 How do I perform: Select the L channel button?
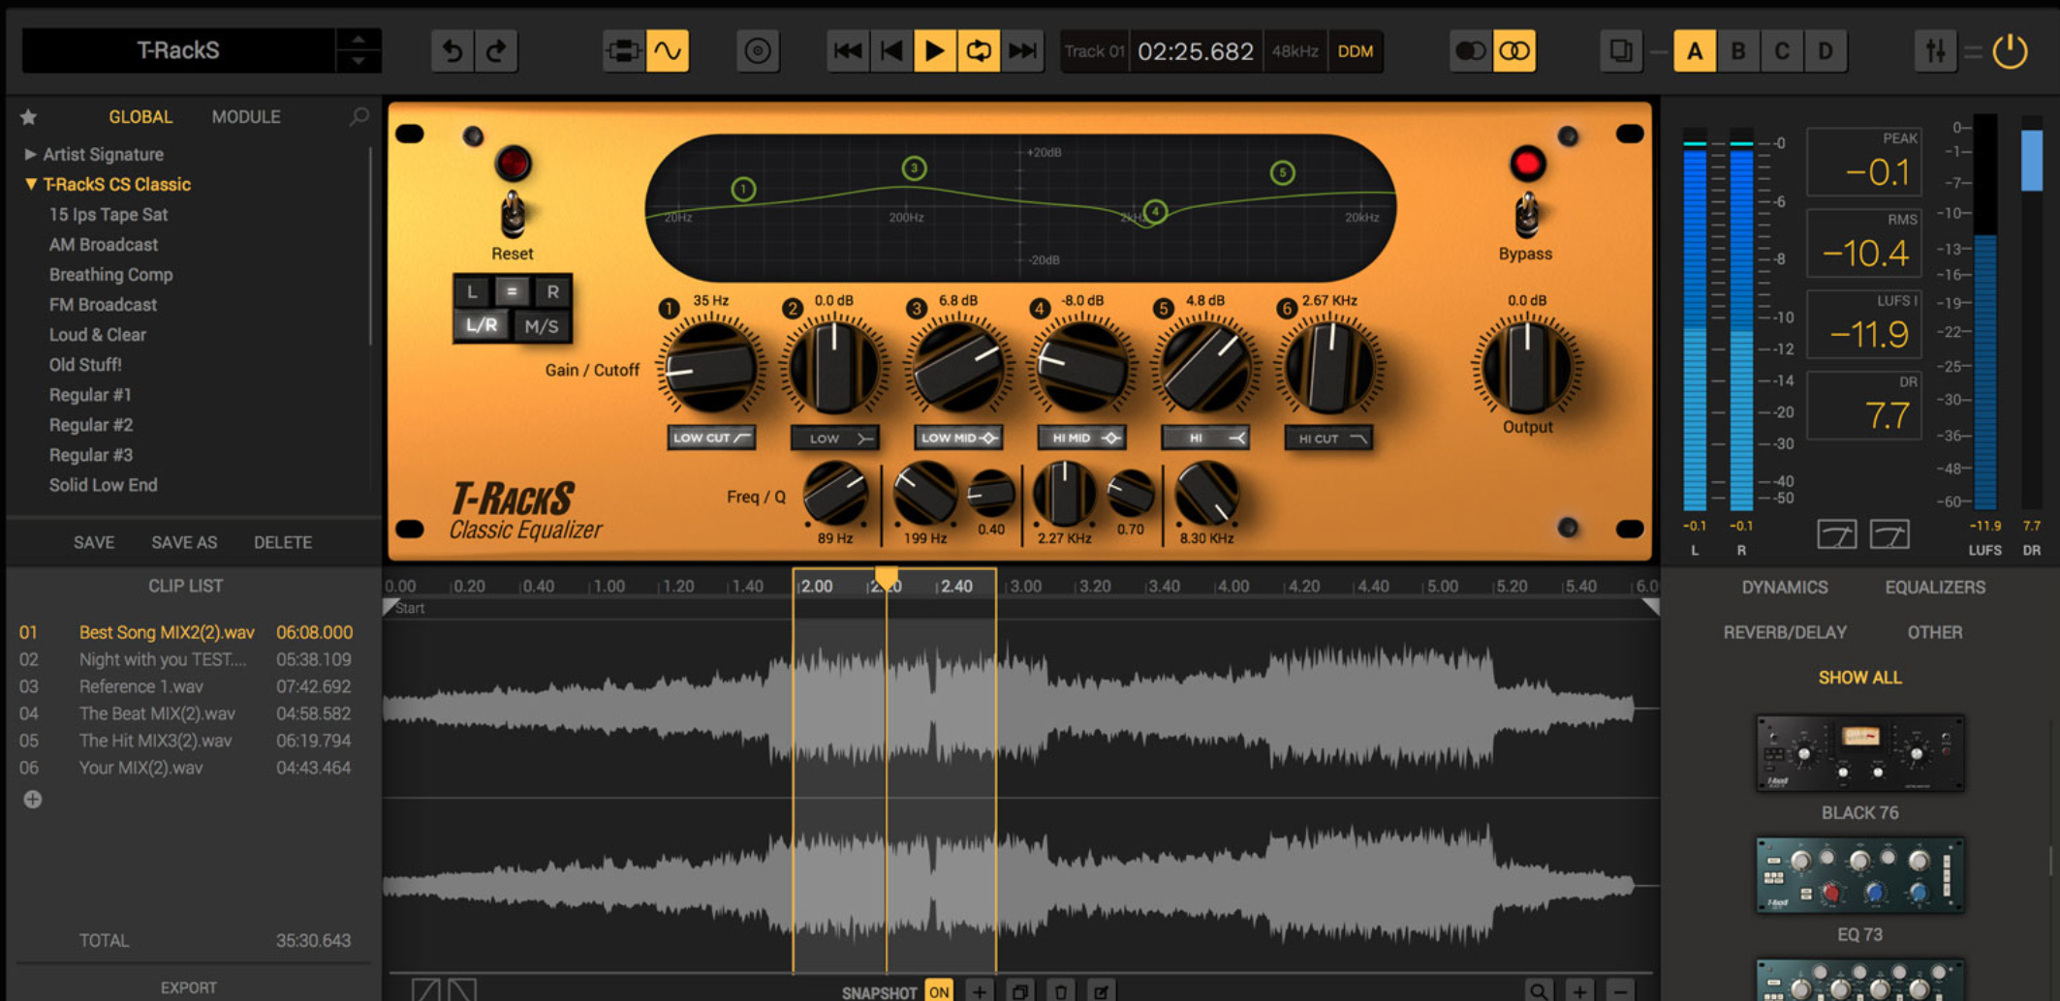coord(472,291)
